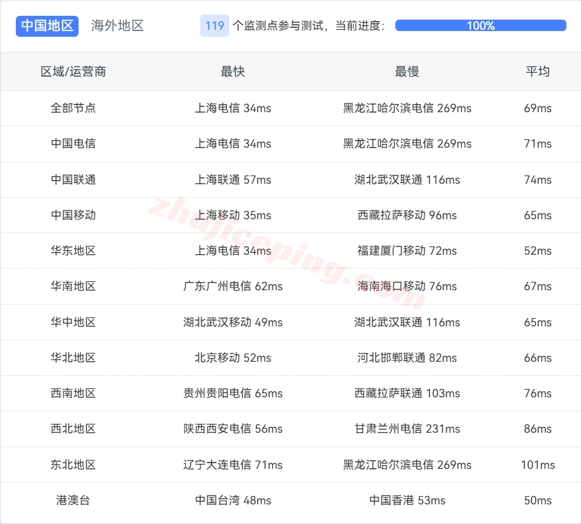
Task: Select the 中国电信 row label
Action: pyautogui.click(x=73, y=144)
